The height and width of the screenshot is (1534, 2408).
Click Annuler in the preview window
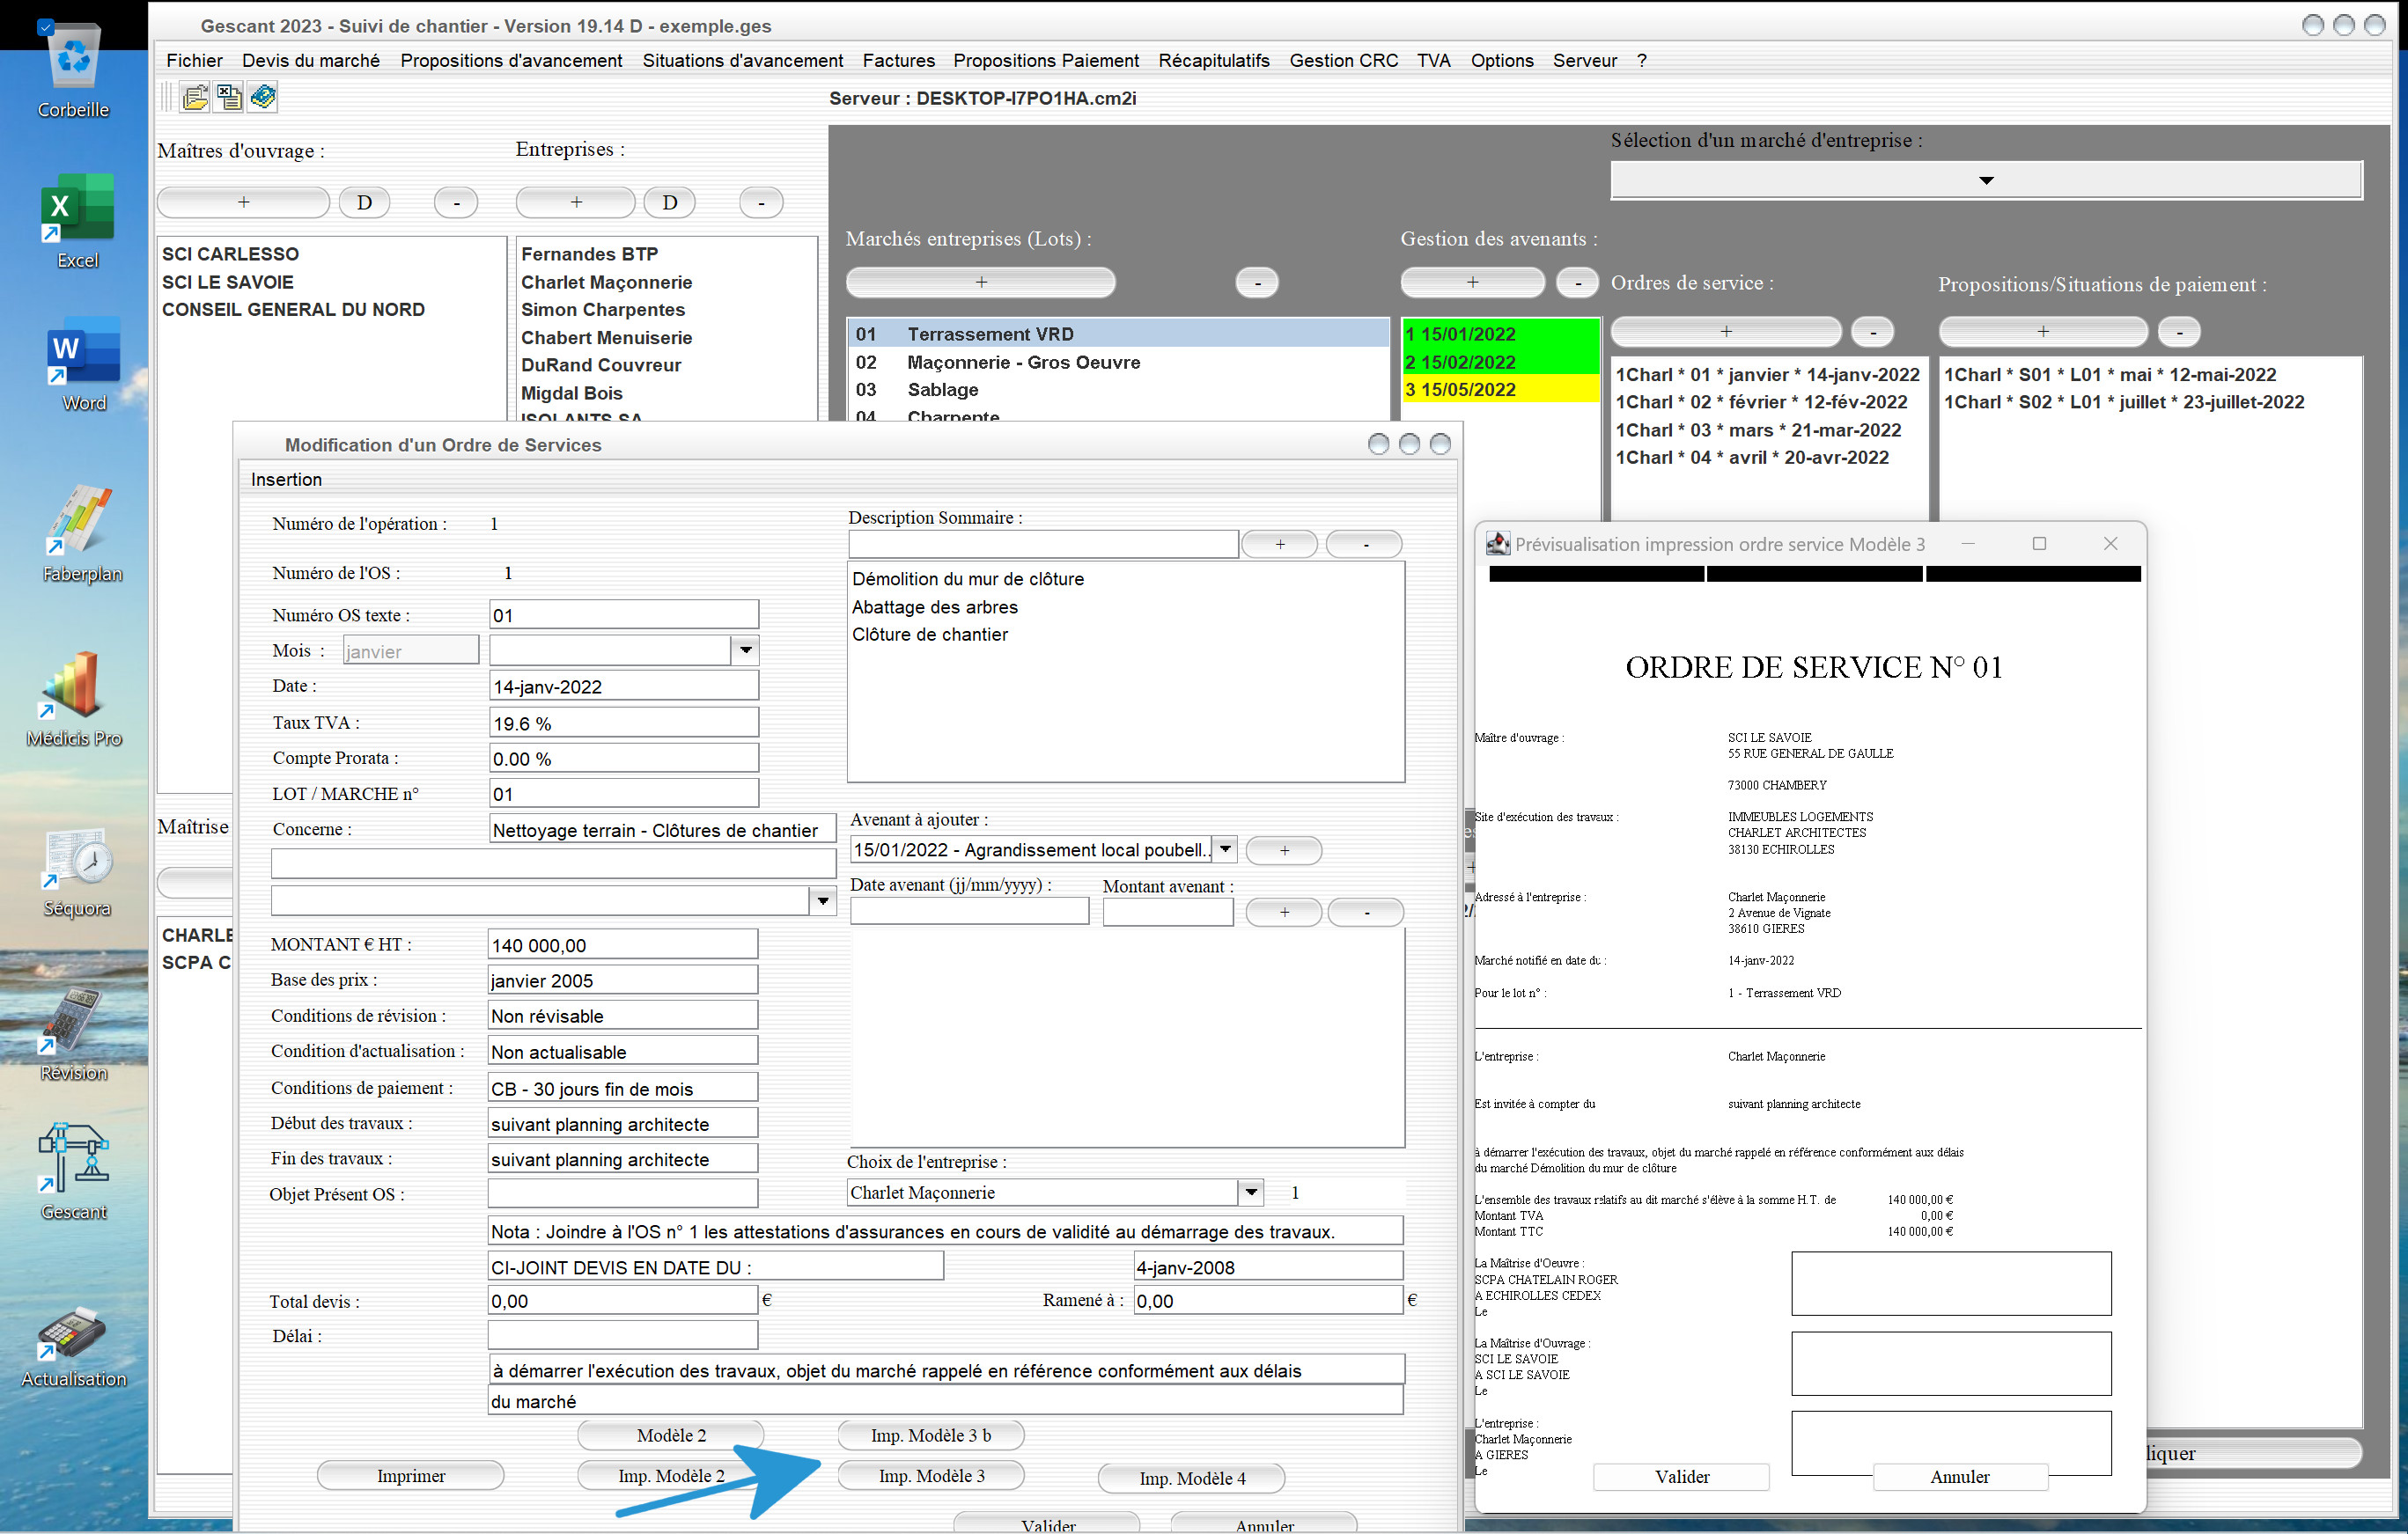coord(1959,1476)
